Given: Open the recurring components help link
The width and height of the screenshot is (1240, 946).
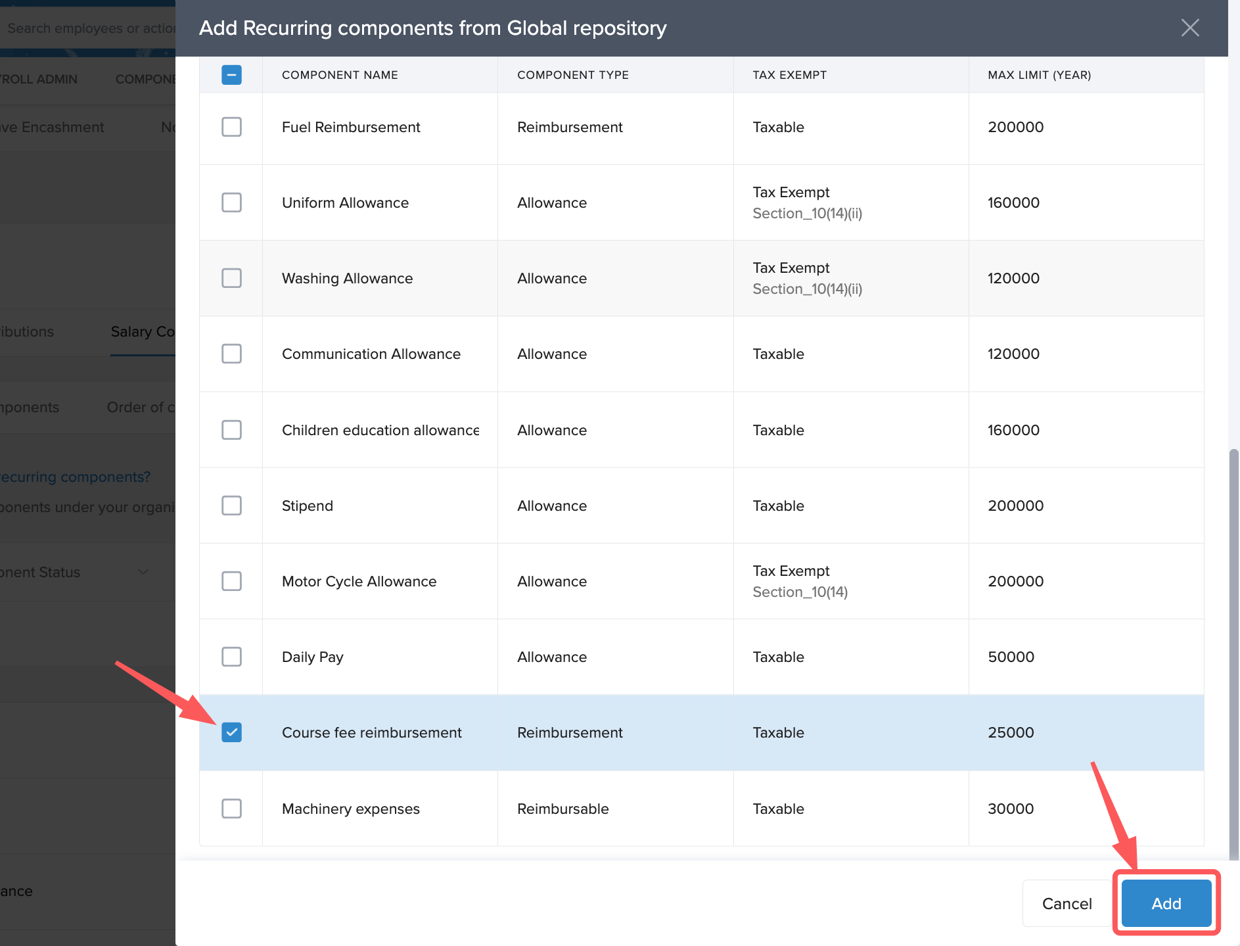Looking at the screenshot, I should point(75,477).
